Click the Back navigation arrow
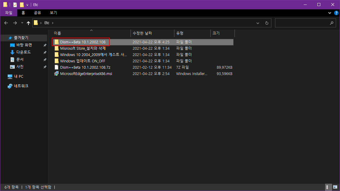The height and width of the screenshot is (191, 340). [x=6, y=23]
